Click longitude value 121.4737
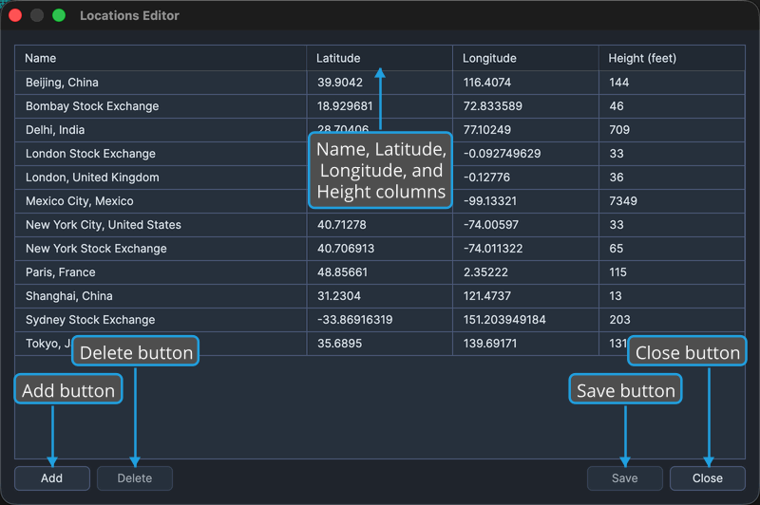This screenshot has width=760, height=505. (x=487, y=296)
